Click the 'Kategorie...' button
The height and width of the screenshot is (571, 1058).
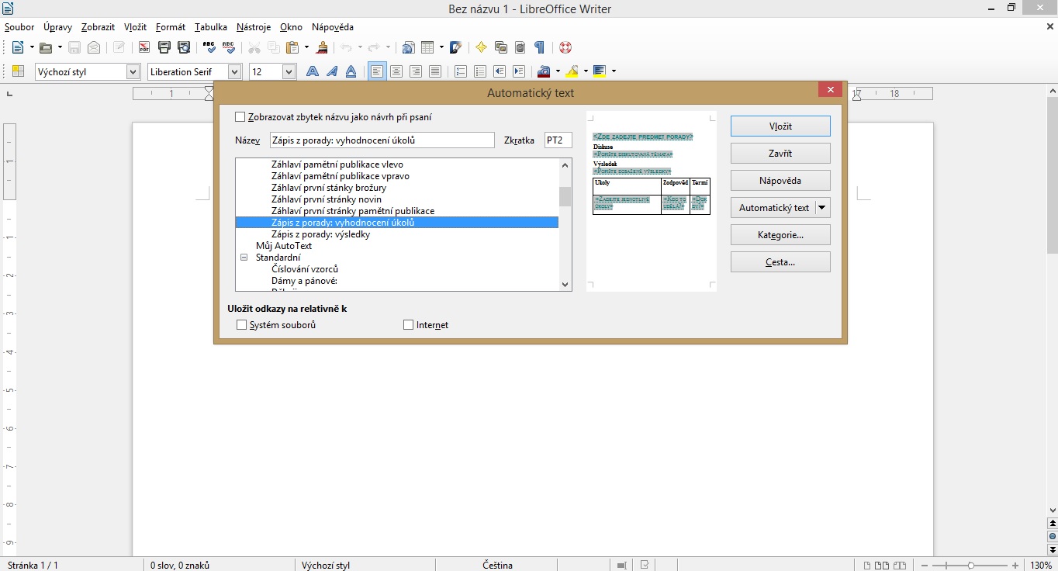[780, 235]
